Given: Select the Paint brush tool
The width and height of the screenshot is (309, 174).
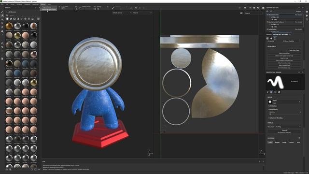Looking at the screenshot, I should (x=2, y=12).
